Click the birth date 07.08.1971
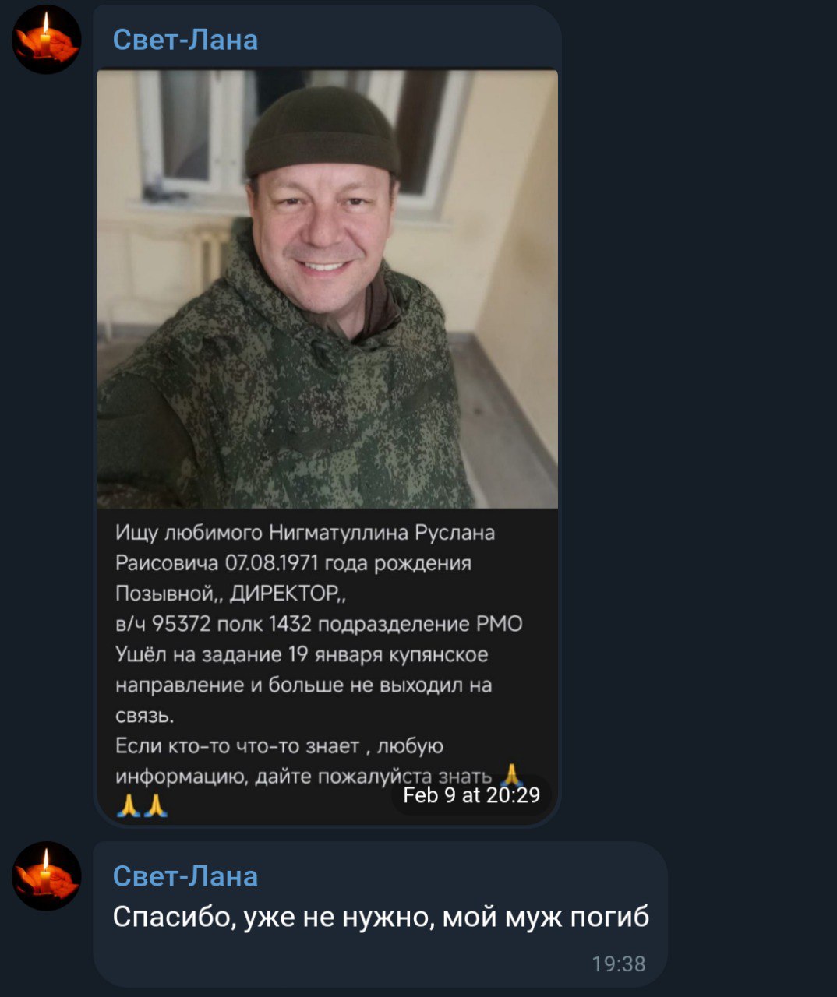This screenshot has height=997, width=837. (x=271, y=562)
